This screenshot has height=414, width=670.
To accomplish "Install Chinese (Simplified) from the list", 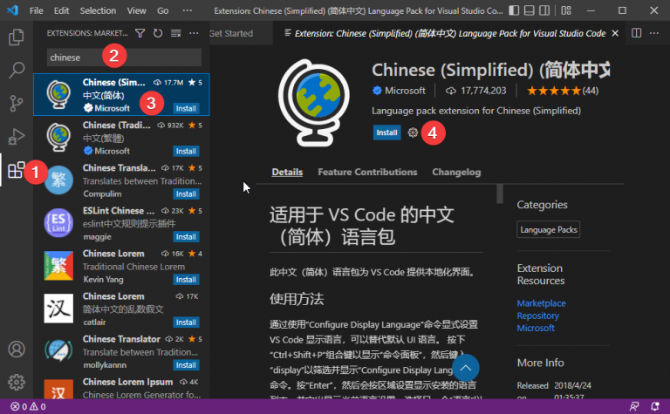I will (186, 108).
